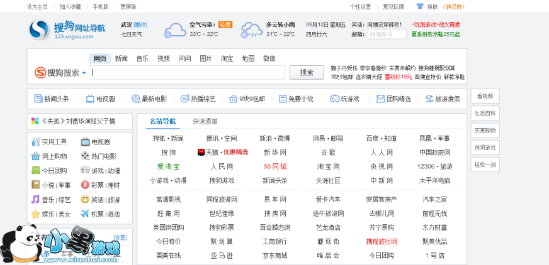Open the 热播综艺 icon
This screenshot has width=549, height=265.
click(x=184, y=99)
